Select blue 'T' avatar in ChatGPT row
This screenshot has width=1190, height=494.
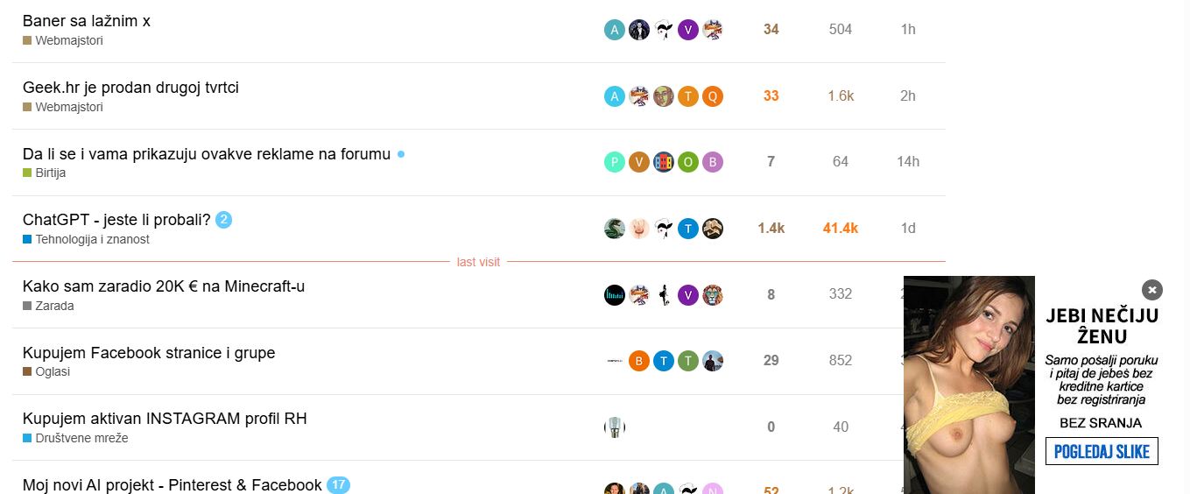pyautogui.click(x=688, y=229)
